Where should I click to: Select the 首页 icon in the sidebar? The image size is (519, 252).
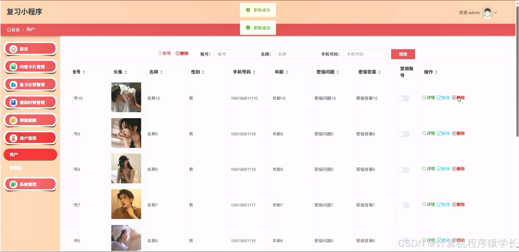[x=13, y=49]
